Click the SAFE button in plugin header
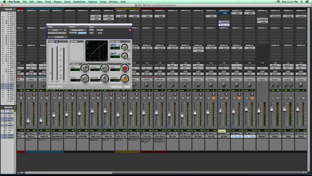The height and width of the screenshot is (176, 312). point(91,33)
